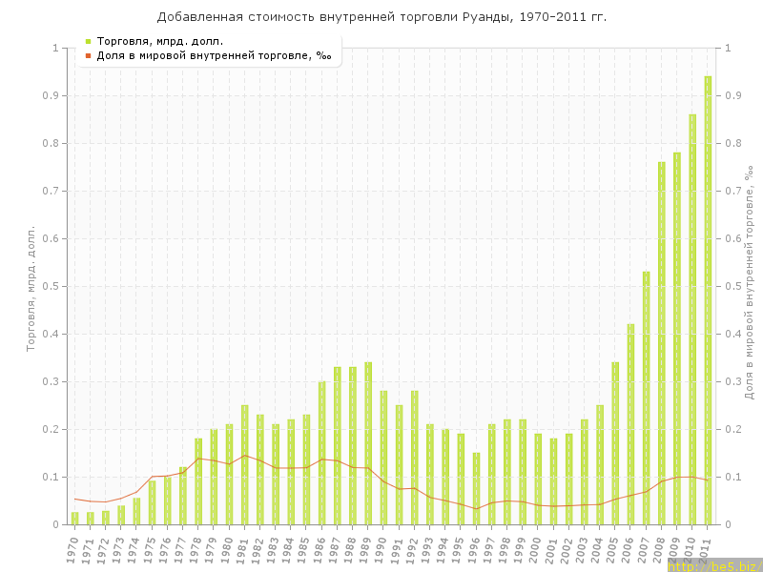Click the 1970 year label on x-axis
The image size is (763, 572).
click(x=72, y=548)
